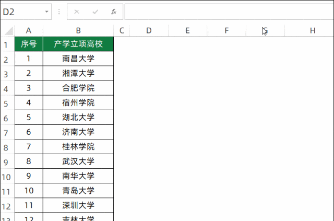Click the header cell 产学立项高校
The width and height of the screenshot is (334, 221).
(x=78, y=44)
